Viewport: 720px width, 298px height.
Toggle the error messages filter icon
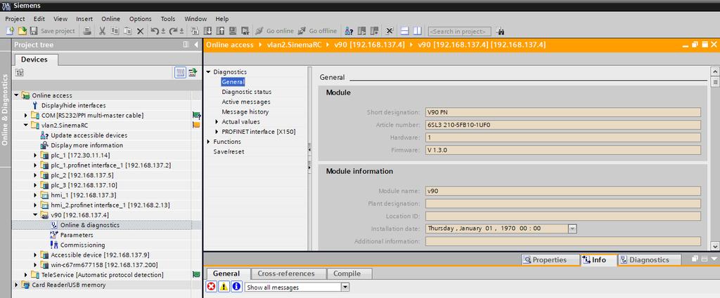coord(211,287)
